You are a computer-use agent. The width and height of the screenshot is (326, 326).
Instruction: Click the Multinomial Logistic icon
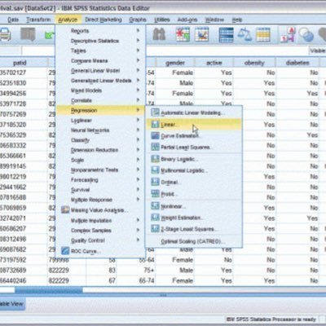pos(155,170)
